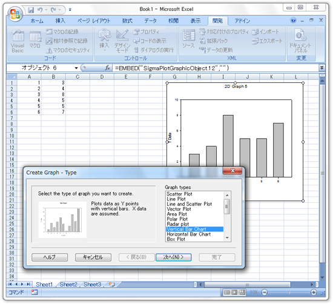Screen dimensions: 333x304
Task: Click the 次へ(N) > button
Action: point(174,257)
